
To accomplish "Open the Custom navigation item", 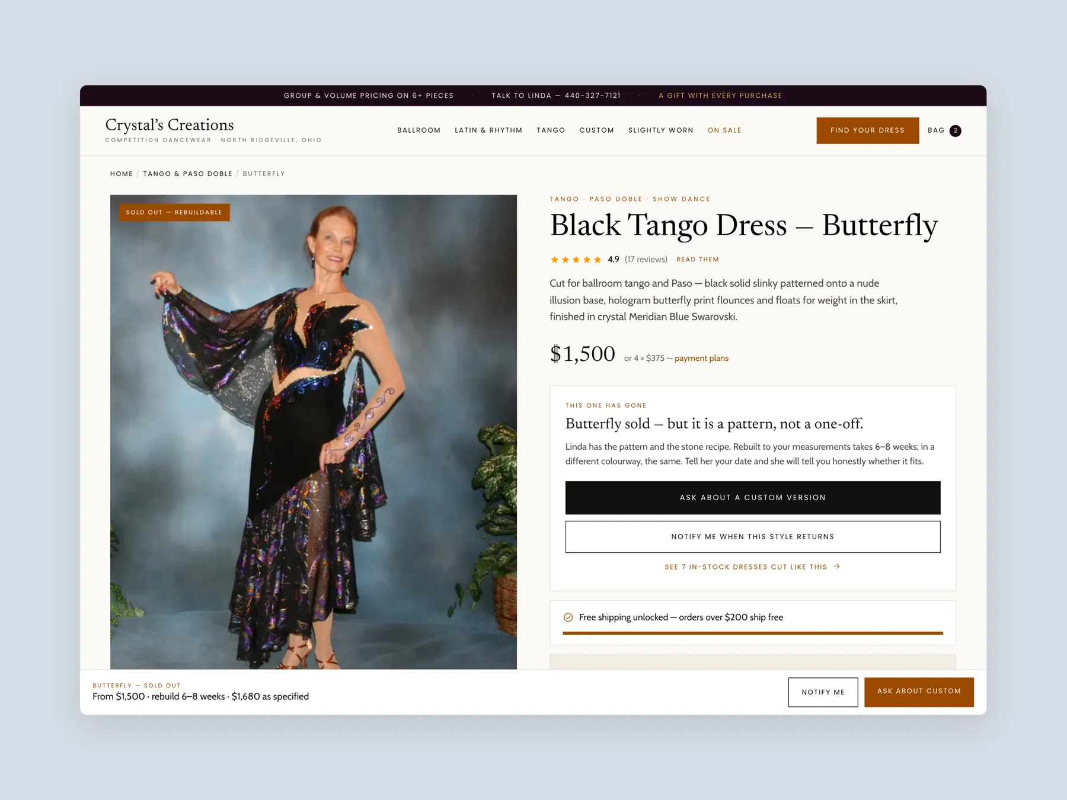I will click(596, 130).
